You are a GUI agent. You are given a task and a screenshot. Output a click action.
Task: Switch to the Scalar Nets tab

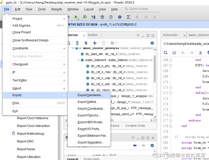coord(91,159)
